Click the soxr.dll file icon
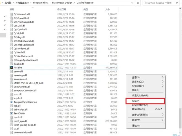Viewport: 182px width, 136px height. tap(12, 94)
